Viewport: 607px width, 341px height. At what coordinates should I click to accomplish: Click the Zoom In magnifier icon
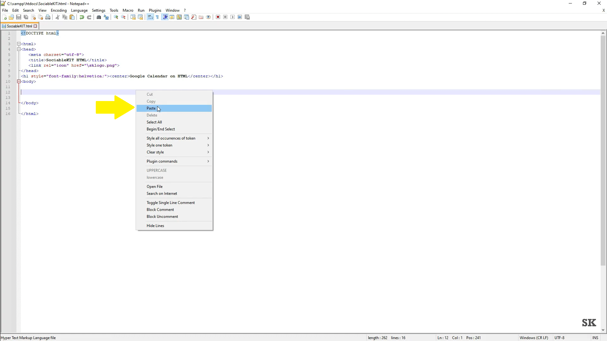(116, 17)
